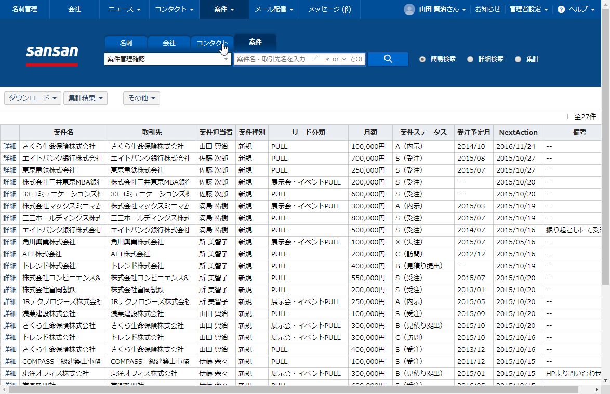Open the その他 dropdown
The image size is (610, 394).
(141, 98)
